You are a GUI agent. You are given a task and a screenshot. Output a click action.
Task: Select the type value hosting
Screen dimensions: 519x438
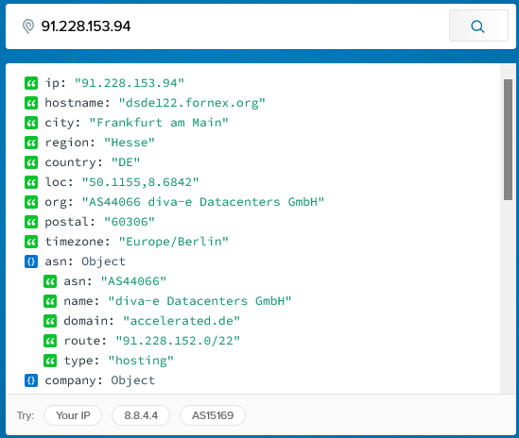point(141,361)
